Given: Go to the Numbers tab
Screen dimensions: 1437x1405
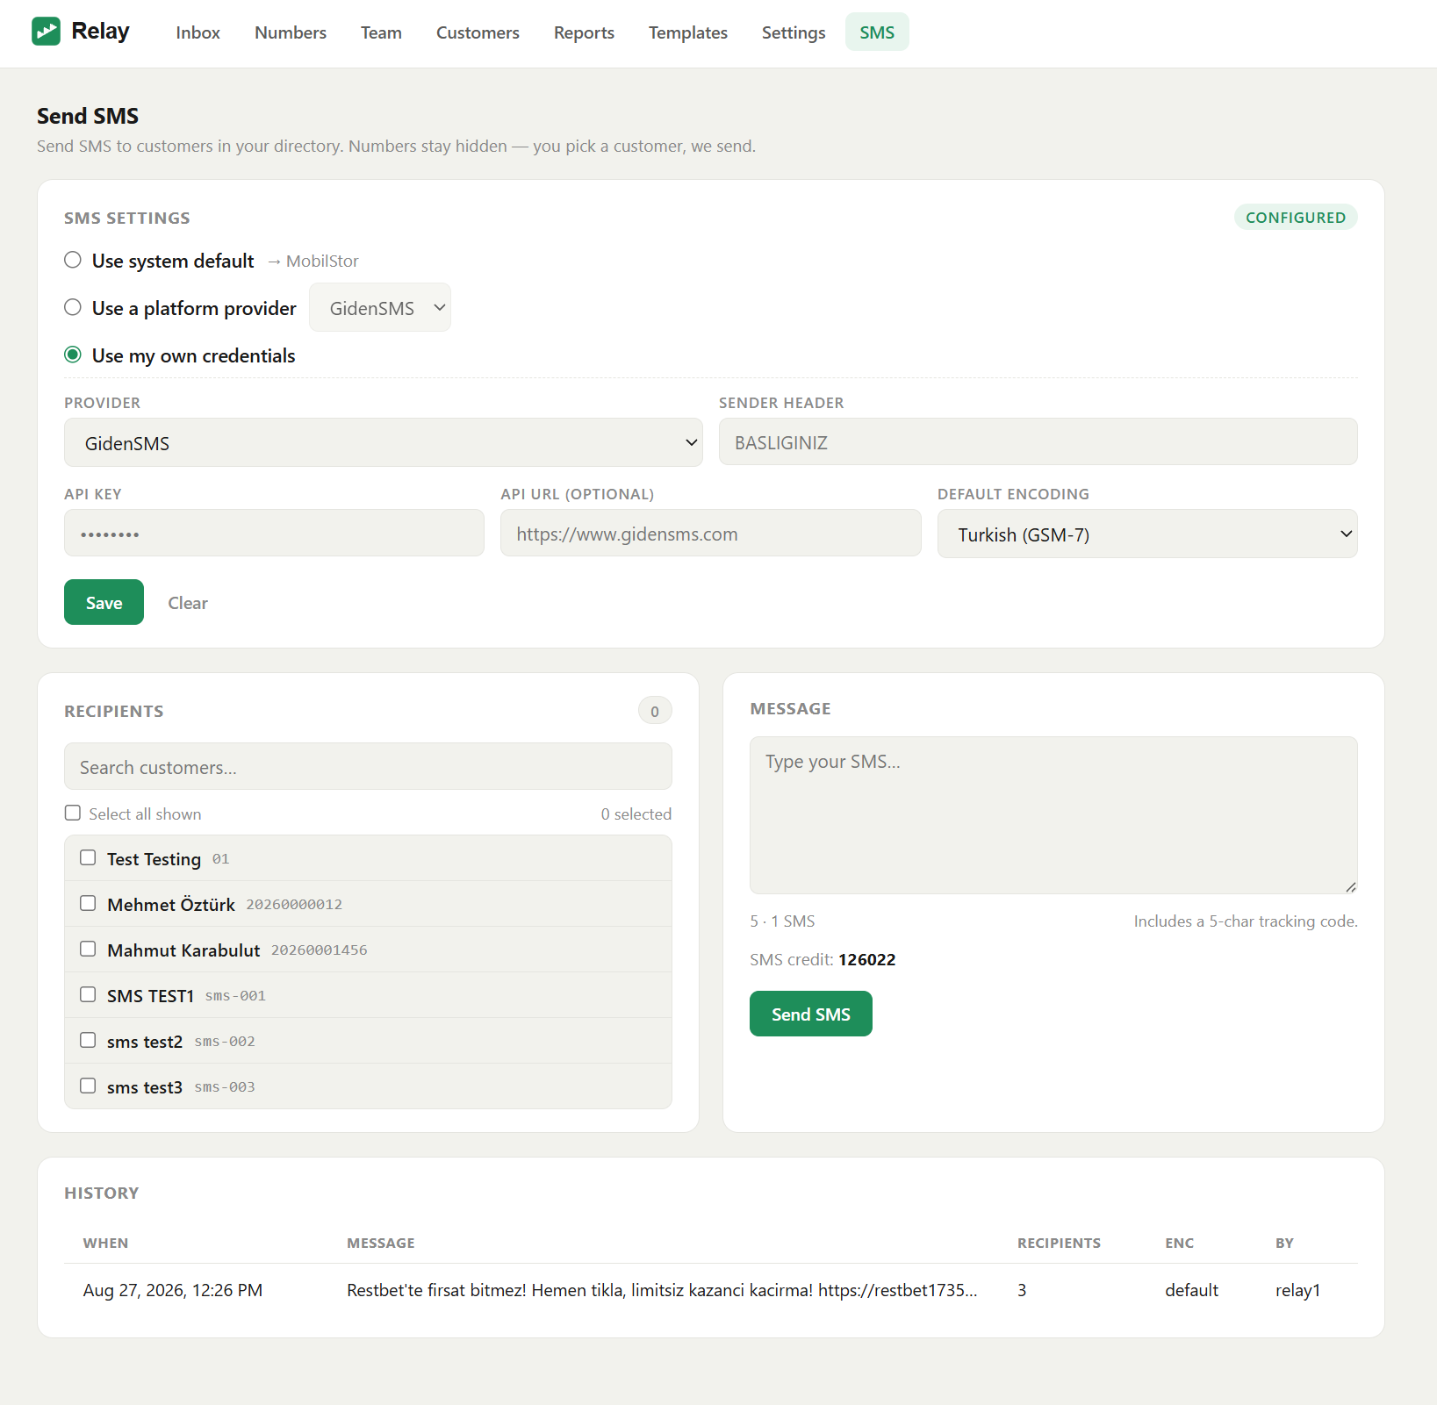Looking at the screenshot, I should click(x=291, y=32).
